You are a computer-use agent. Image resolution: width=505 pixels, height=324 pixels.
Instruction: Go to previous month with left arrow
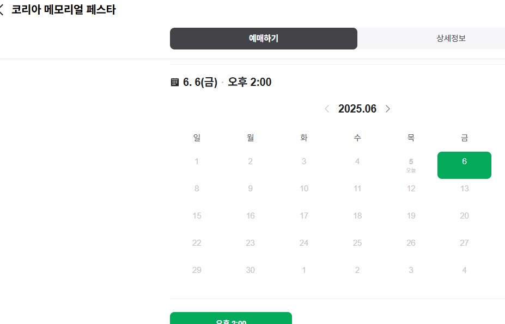(x=326, y=109)
